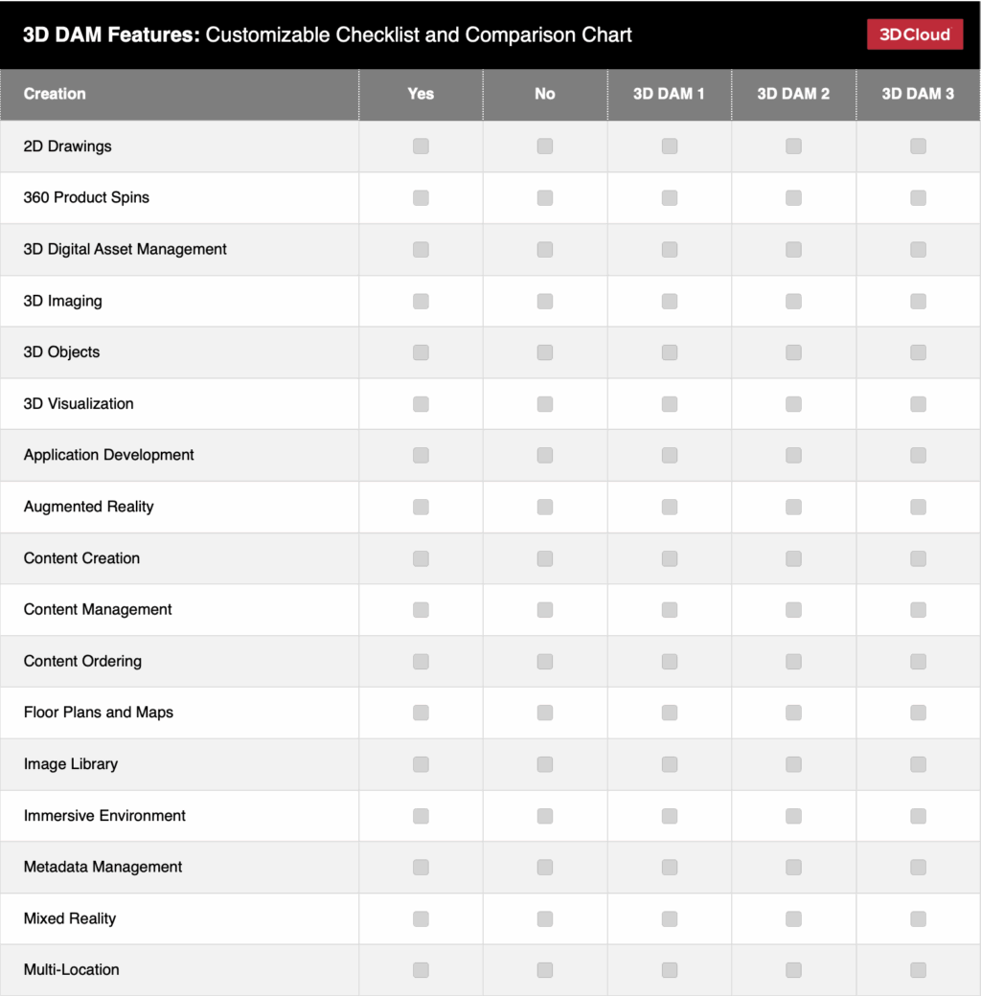Tick 3D DAM 1 for 3D Imaging
981x996 pixels.
[x=670, y=301]
